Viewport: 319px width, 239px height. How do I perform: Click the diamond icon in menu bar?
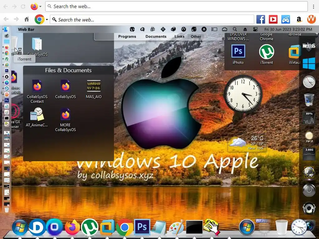163,29
